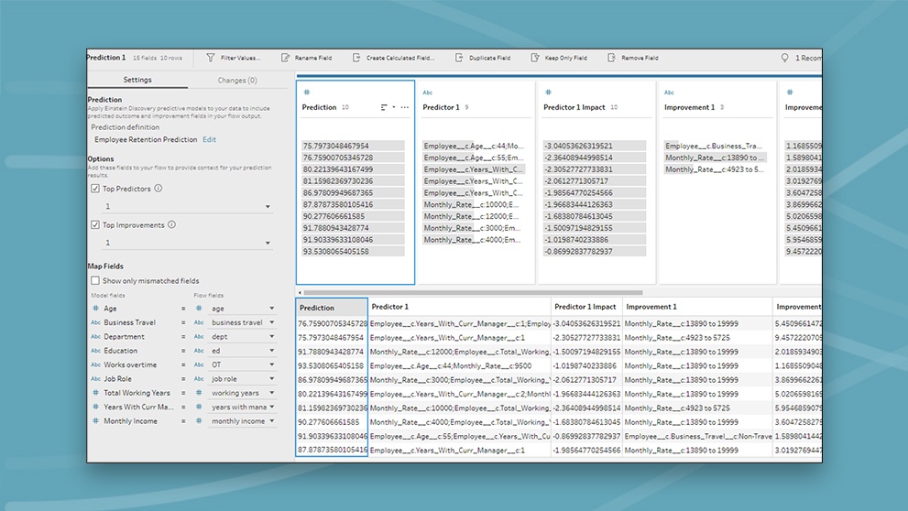Click the Prediction field sort icon
The height and width of the screenshot is (511, 908).
tap(385, 107)
